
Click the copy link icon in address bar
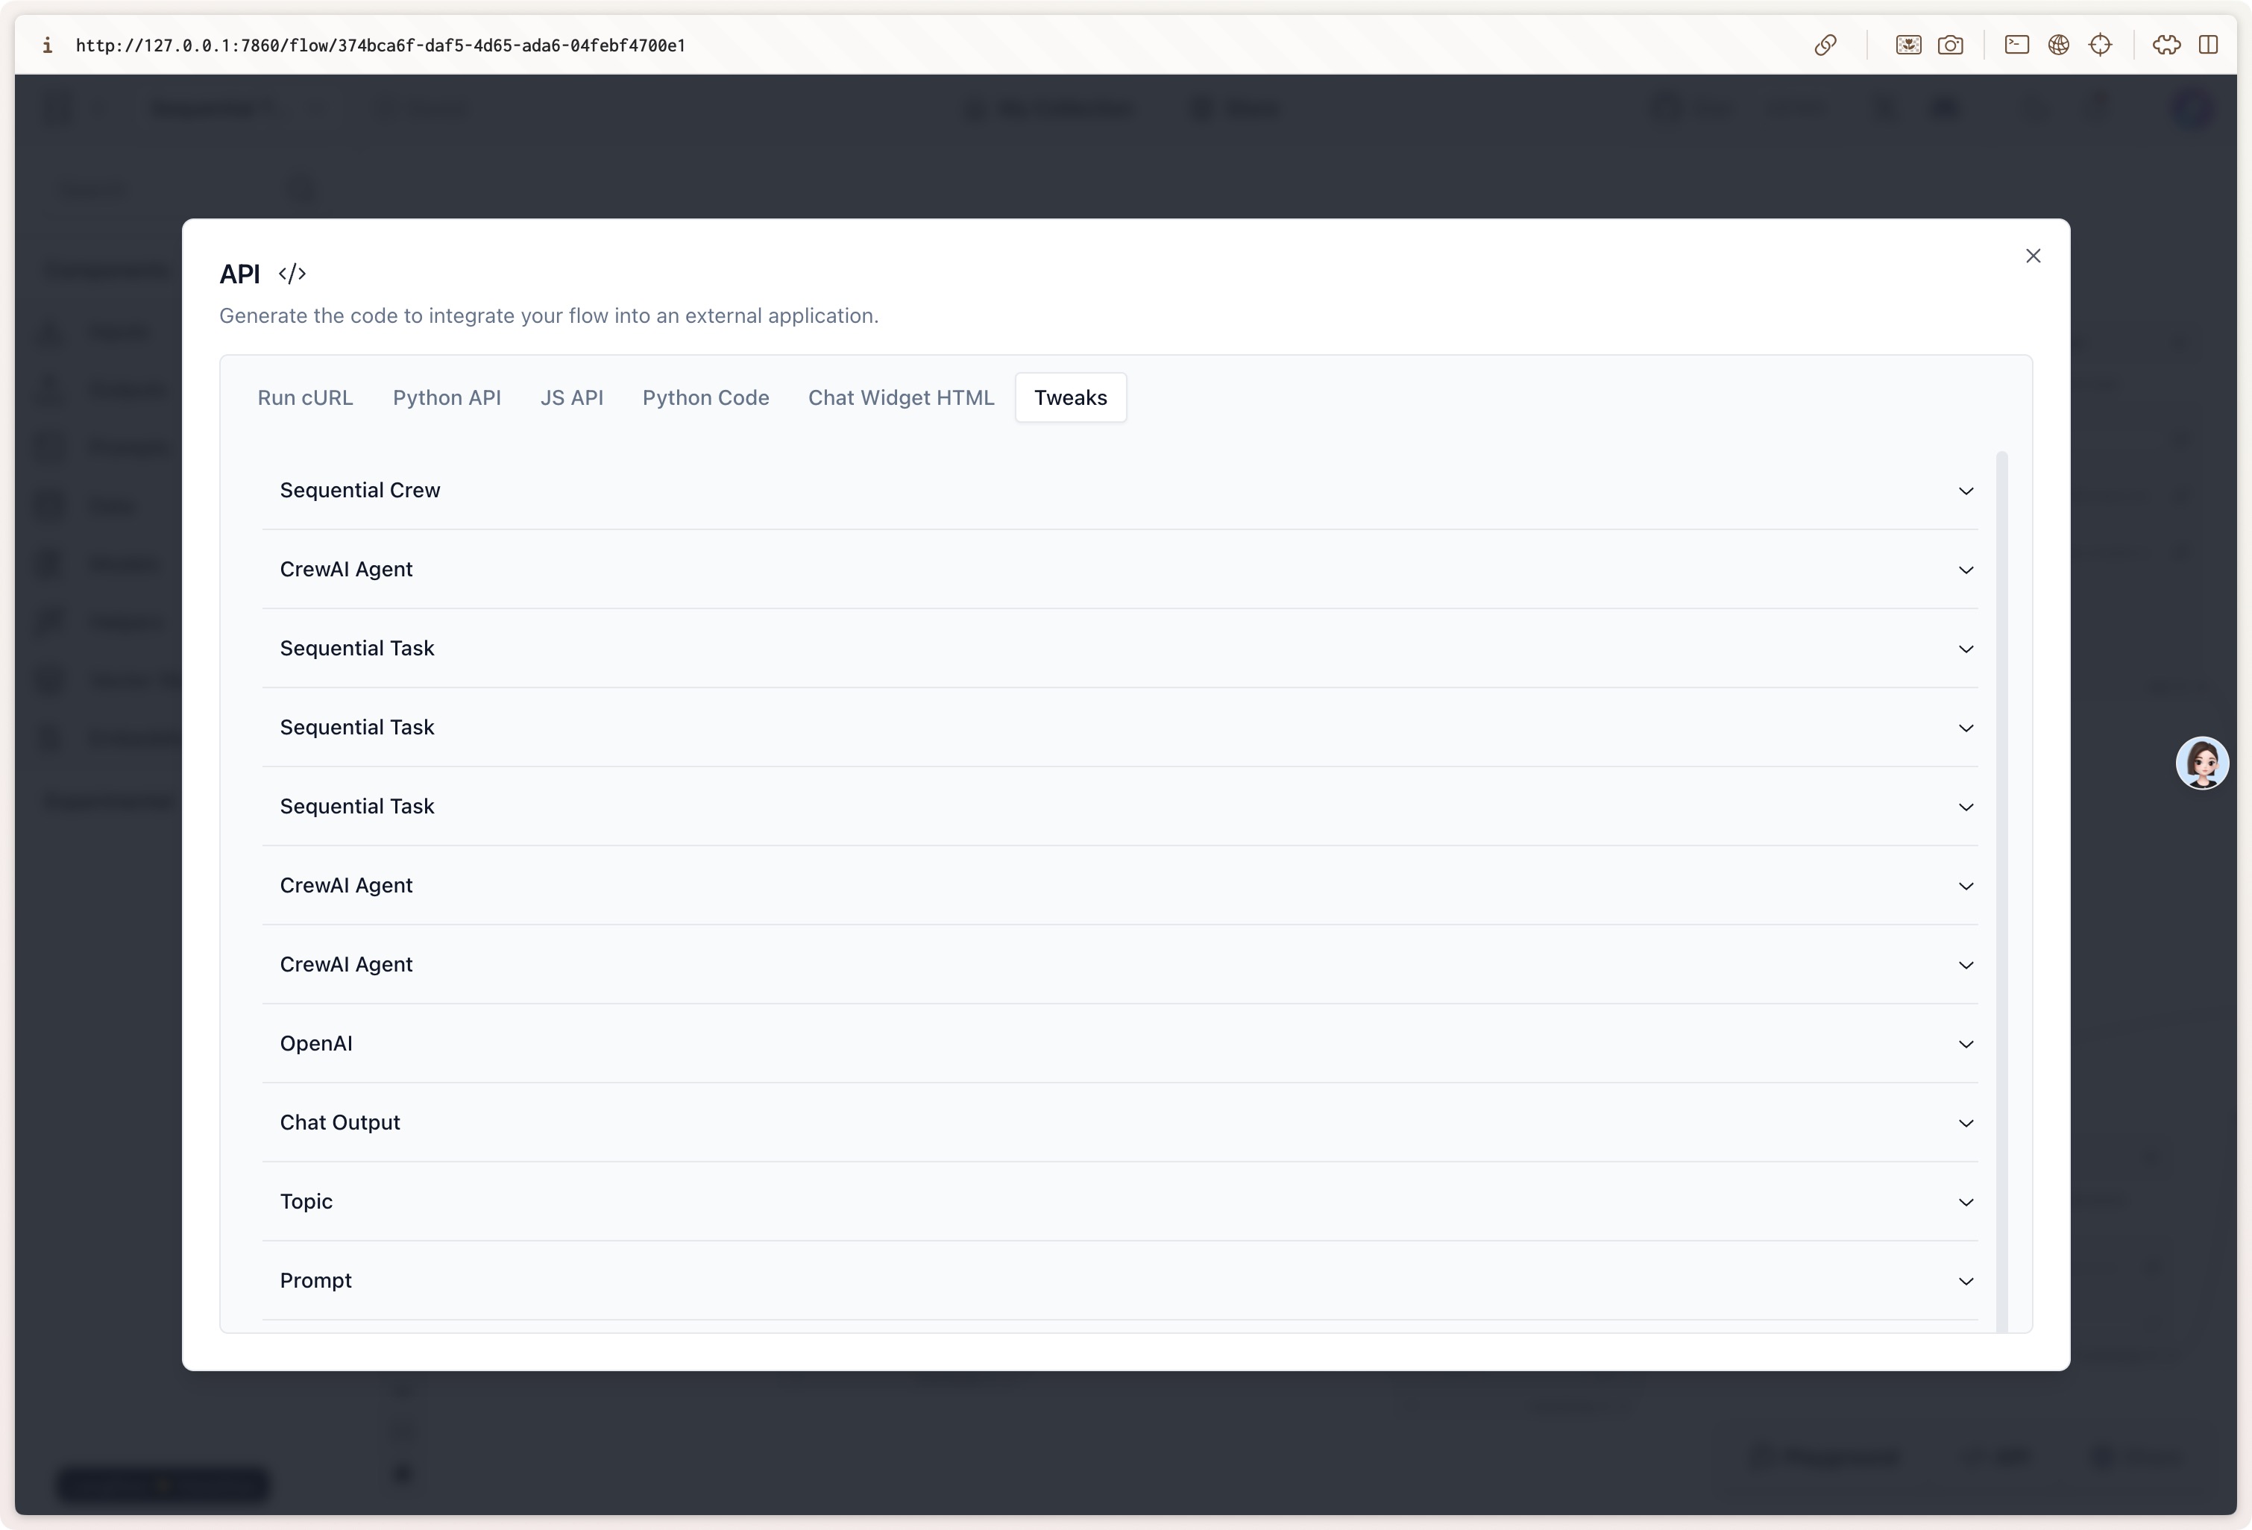1825,45
